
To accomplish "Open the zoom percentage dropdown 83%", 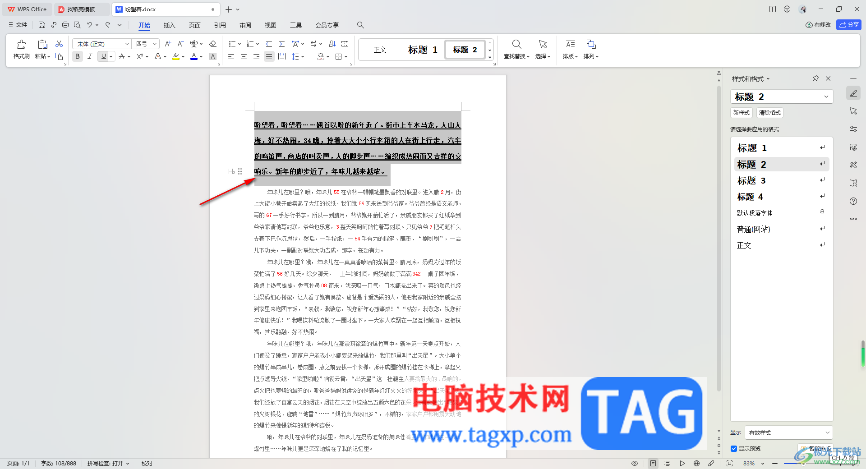I will (763, 463).
